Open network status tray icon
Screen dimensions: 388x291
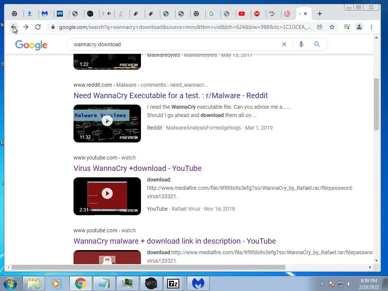[x=341, y=284]
